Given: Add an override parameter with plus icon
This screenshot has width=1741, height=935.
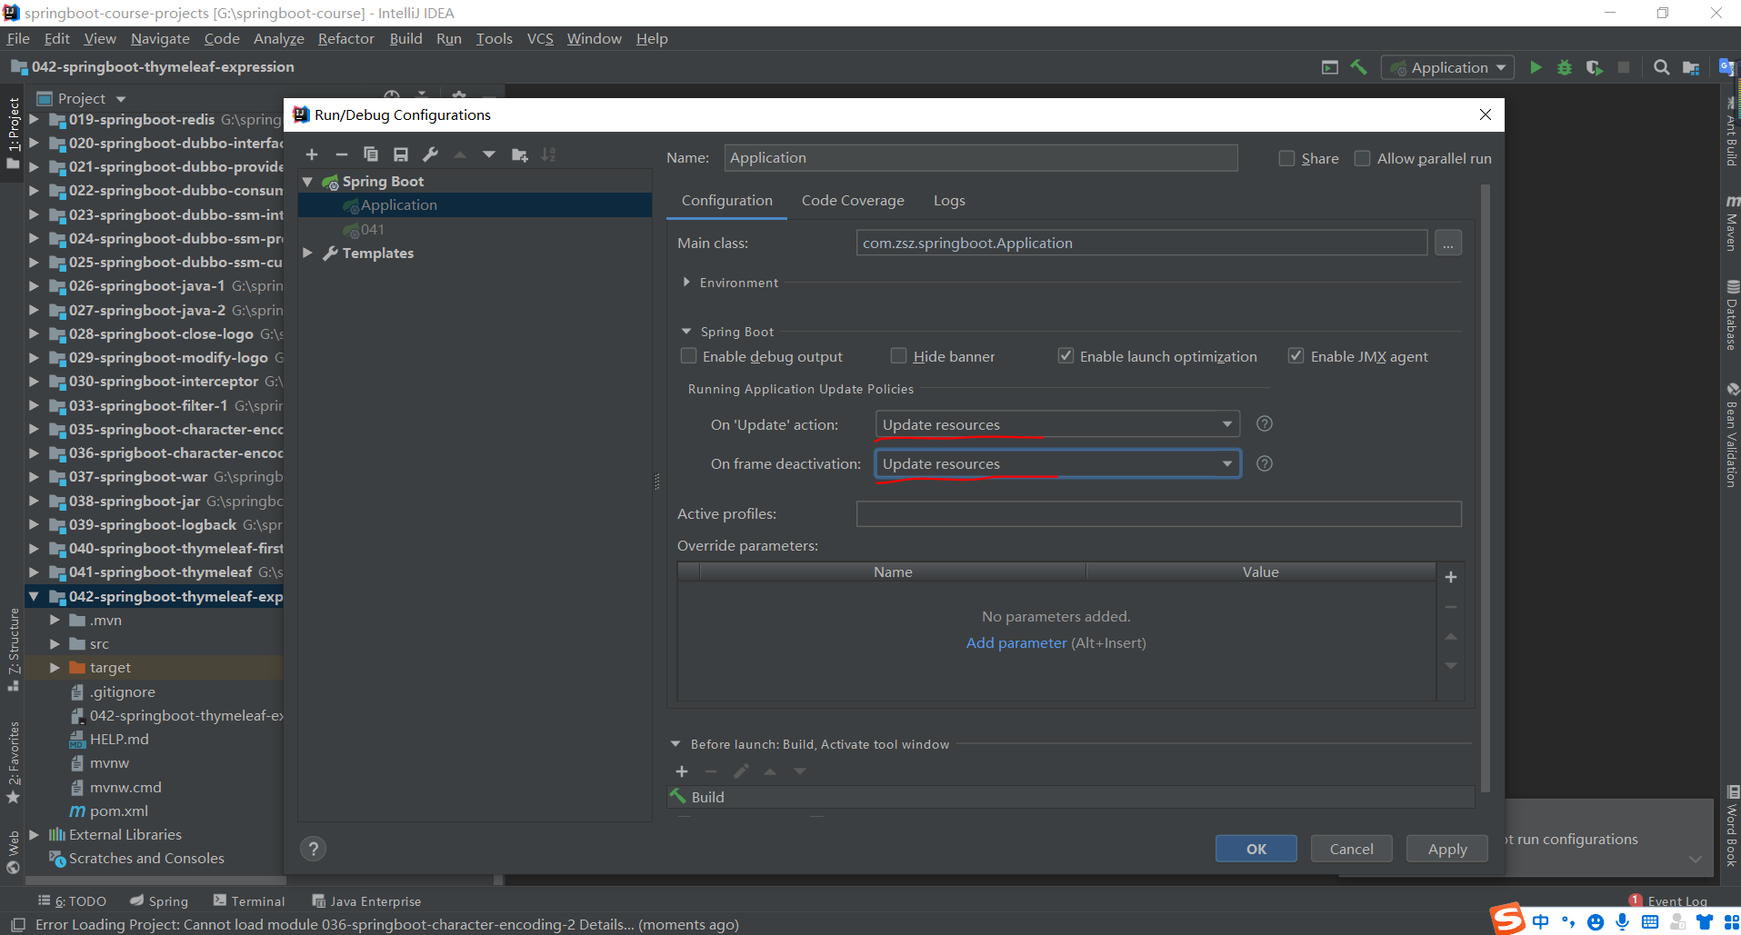Looking at the screenshot, I should coord(1451,577).
